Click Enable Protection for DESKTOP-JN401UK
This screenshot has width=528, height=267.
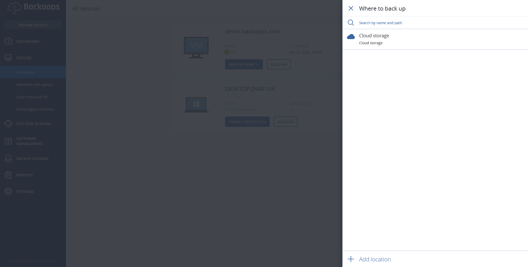247,122
